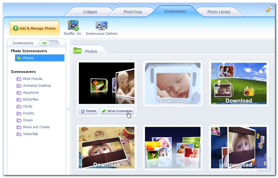Click the Aquariums folder icon
This screenshot has height=178, width=278.
pyautogui.click(x=19, y=93)
